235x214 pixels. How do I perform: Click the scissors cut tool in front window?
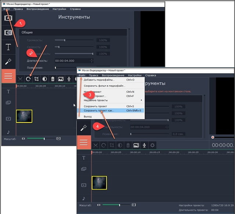tap(95, 145)
